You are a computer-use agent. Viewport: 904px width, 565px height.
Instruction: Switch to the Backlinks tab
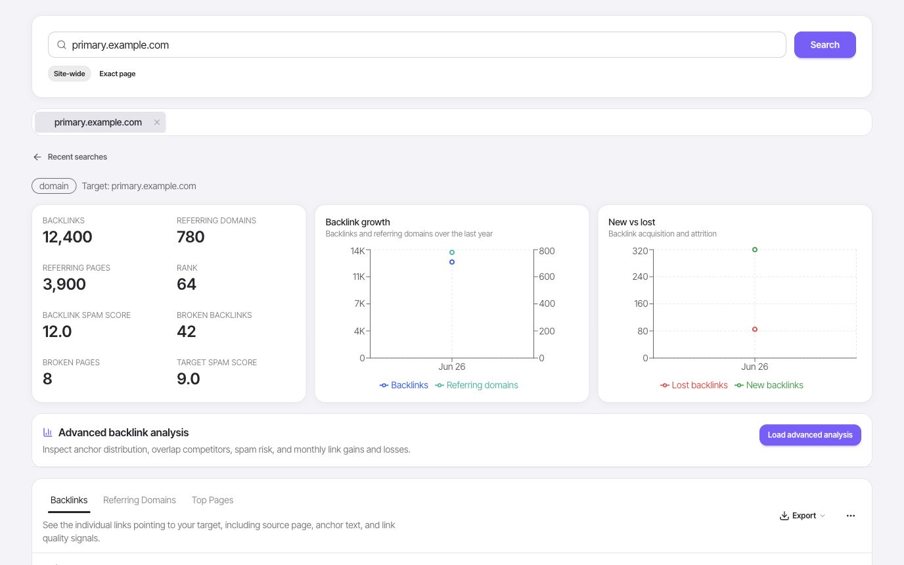click(69, 500)
